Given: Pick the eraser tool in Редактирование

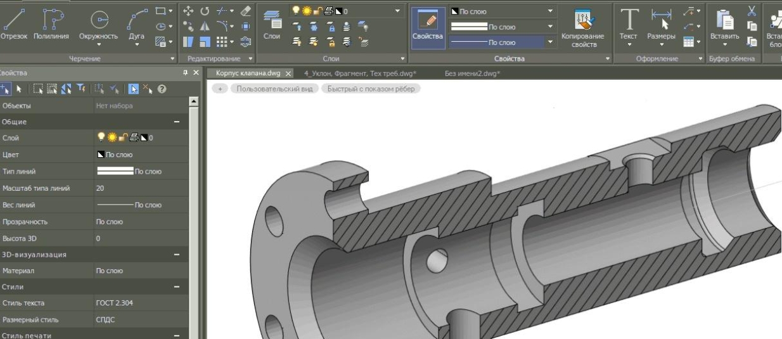Looking at the screenshot, I should (x=247, y=11).
